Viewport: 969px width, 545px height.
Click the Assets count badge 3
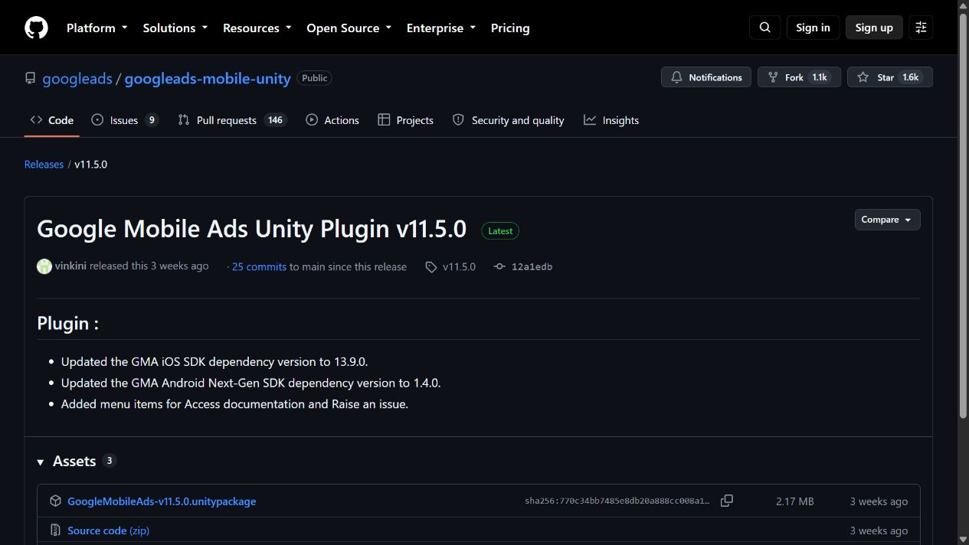pyautogui.click(x=109, y=461)
